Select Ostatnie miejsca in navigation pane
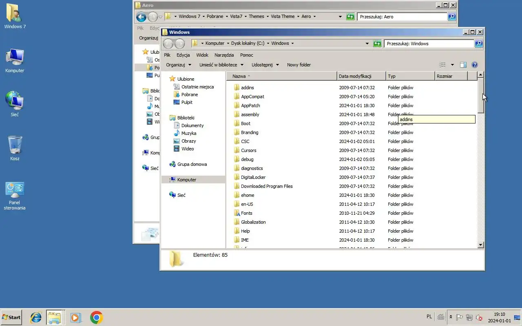Viewport: 522px width, 326px height. 194,87
